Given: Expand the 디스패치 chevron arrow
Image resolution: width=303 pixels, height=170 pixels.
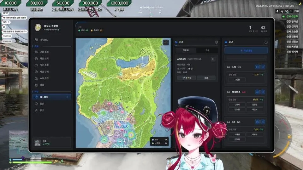Looking at the screenshot, I should [68, 97].
